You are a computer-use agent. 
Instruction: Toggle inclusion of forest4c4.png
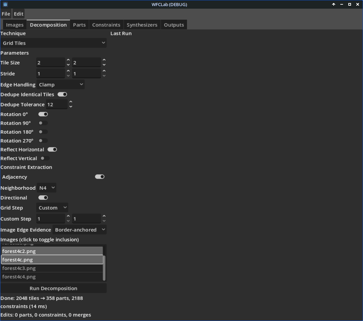click(x=52, y=277)
